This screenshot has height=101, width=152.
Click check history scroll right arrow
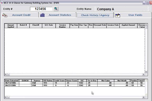(144, 74)
